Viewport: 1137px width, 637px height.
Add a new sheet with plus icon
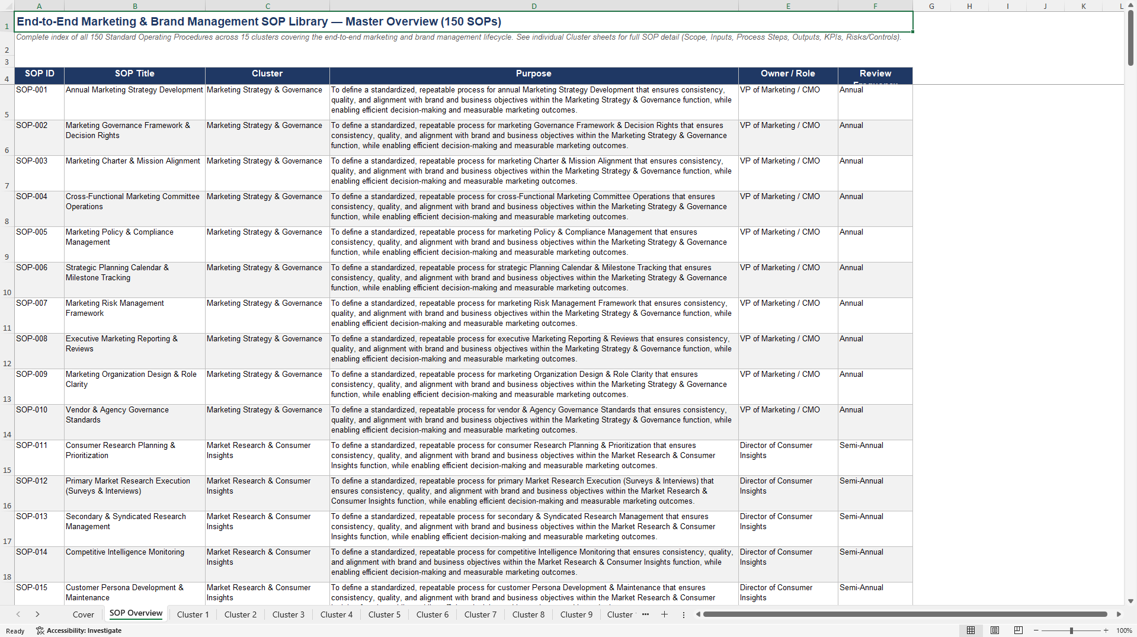pyautogui.click(x=664, y=614)
